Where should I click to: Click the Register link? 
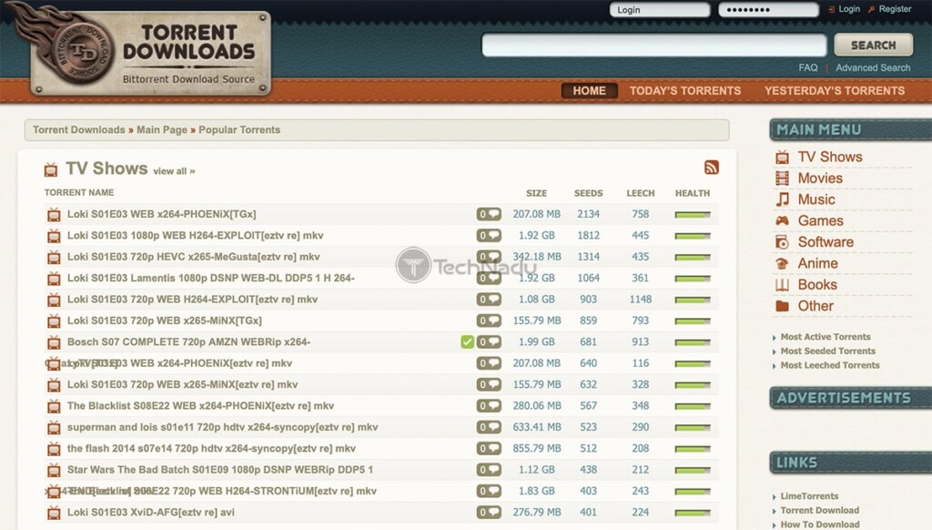[x=895, y=9]
